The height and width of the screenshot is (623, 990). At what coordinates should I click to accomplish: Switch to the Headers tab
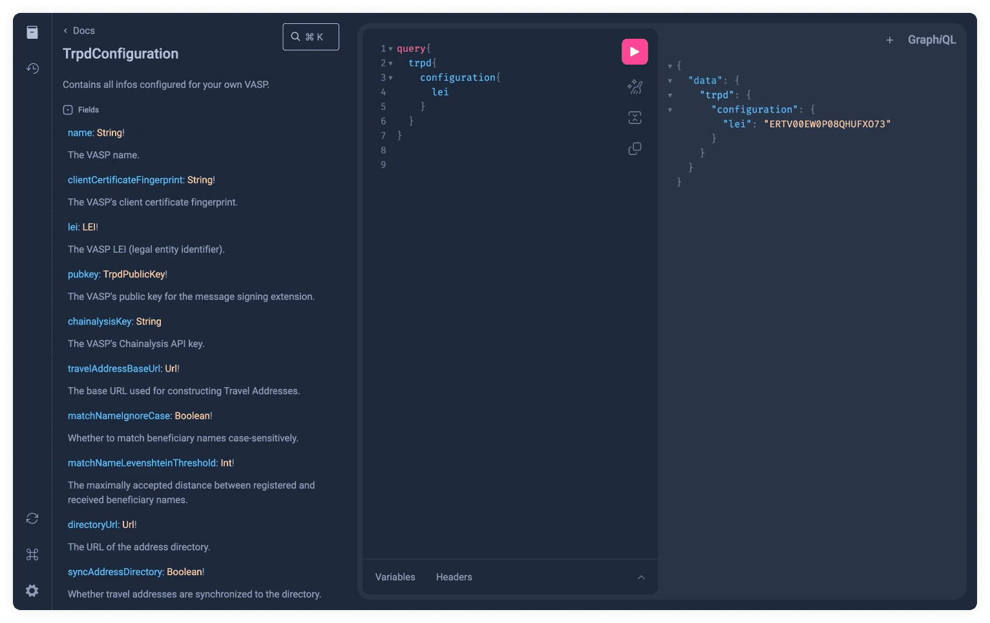point(454,576)
